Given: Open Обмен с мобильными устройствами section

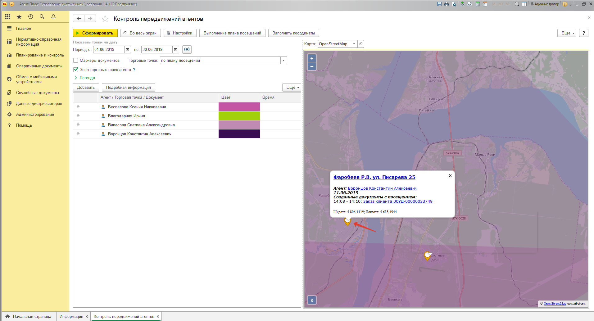Looking at the screenshot, I should 35,79.
